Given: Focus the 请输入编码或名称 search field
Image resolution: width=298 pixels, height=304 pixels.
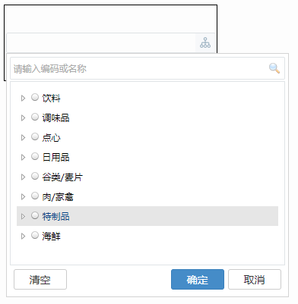Looking at the screenshot, I should pyautogui.click(x=147, y=68).
